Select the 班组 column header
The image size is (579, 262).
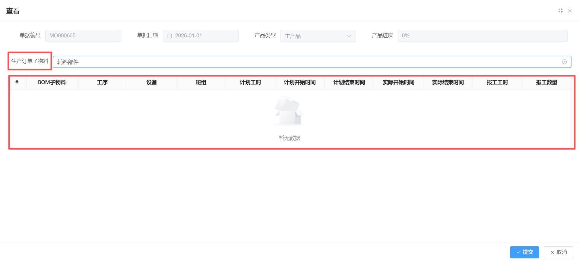[201, 83]
